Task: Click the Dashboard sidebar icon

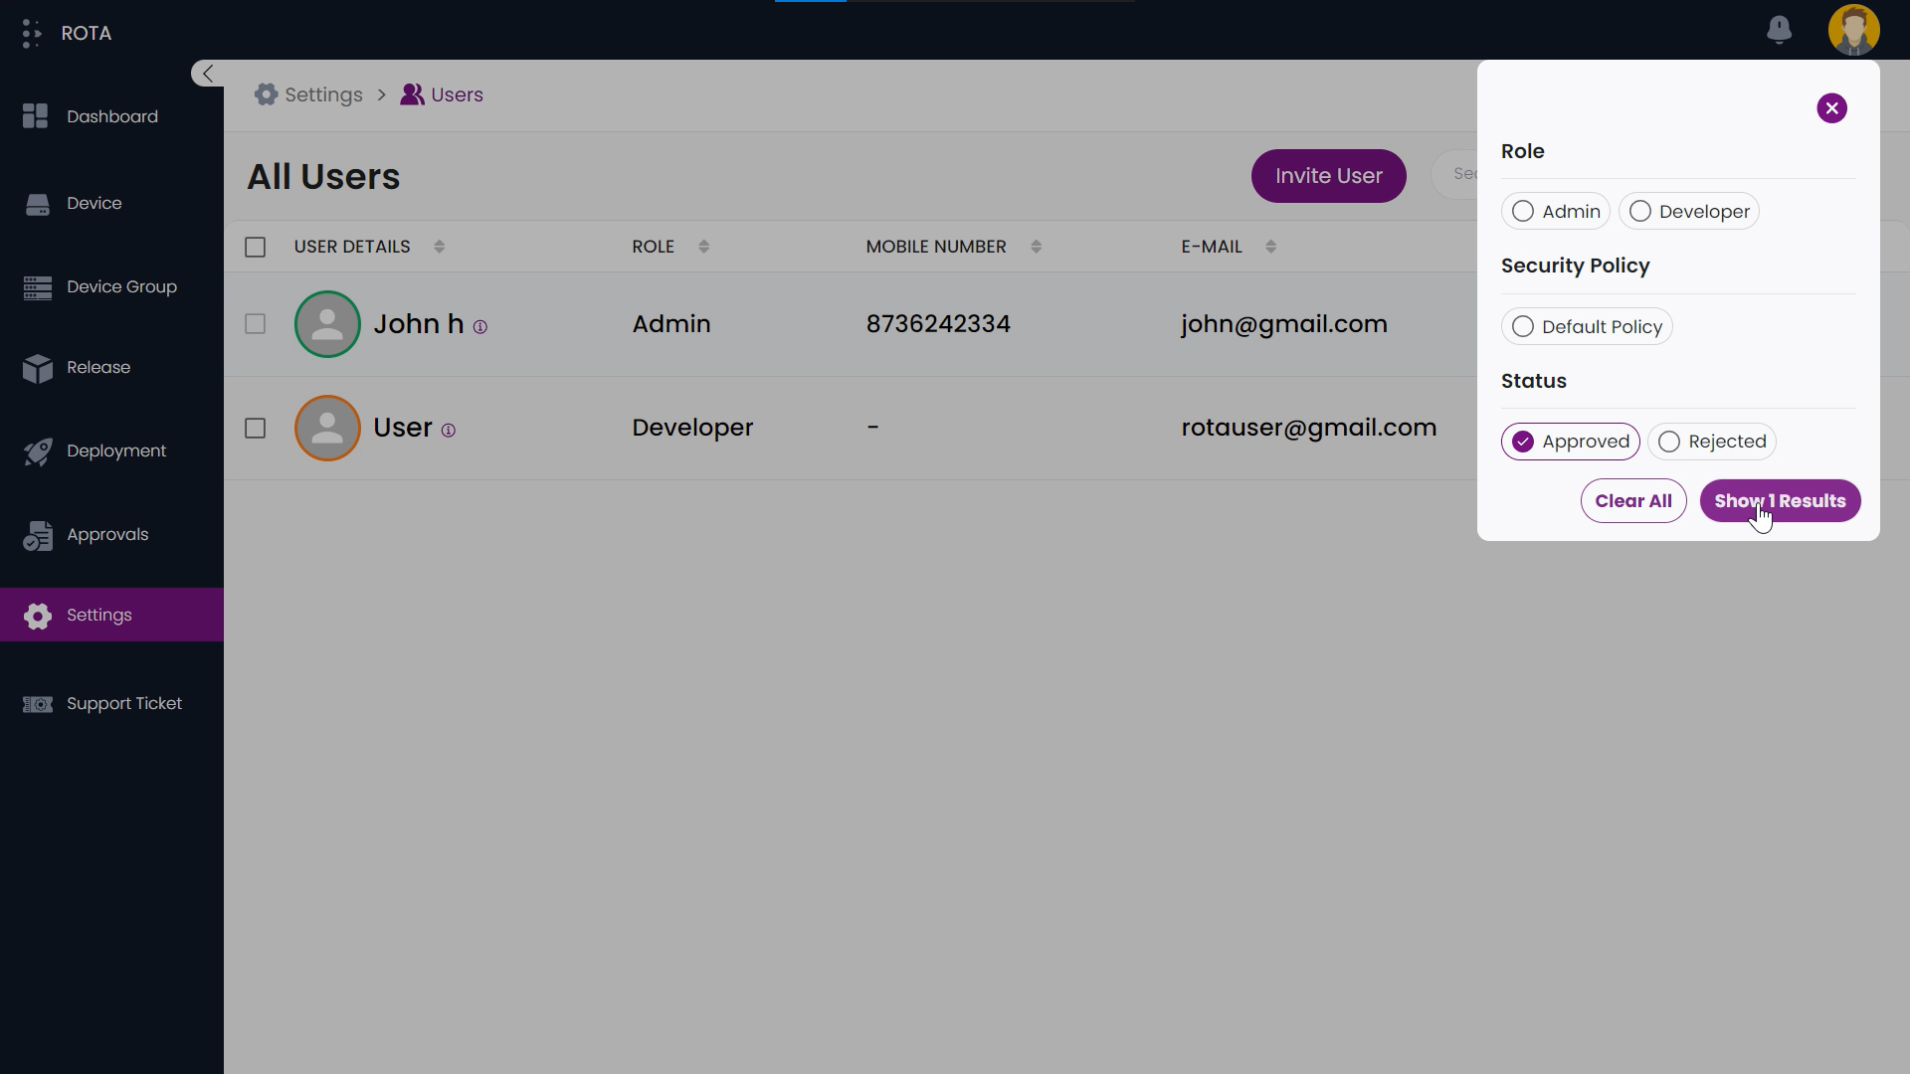Action: pos(36,115)
